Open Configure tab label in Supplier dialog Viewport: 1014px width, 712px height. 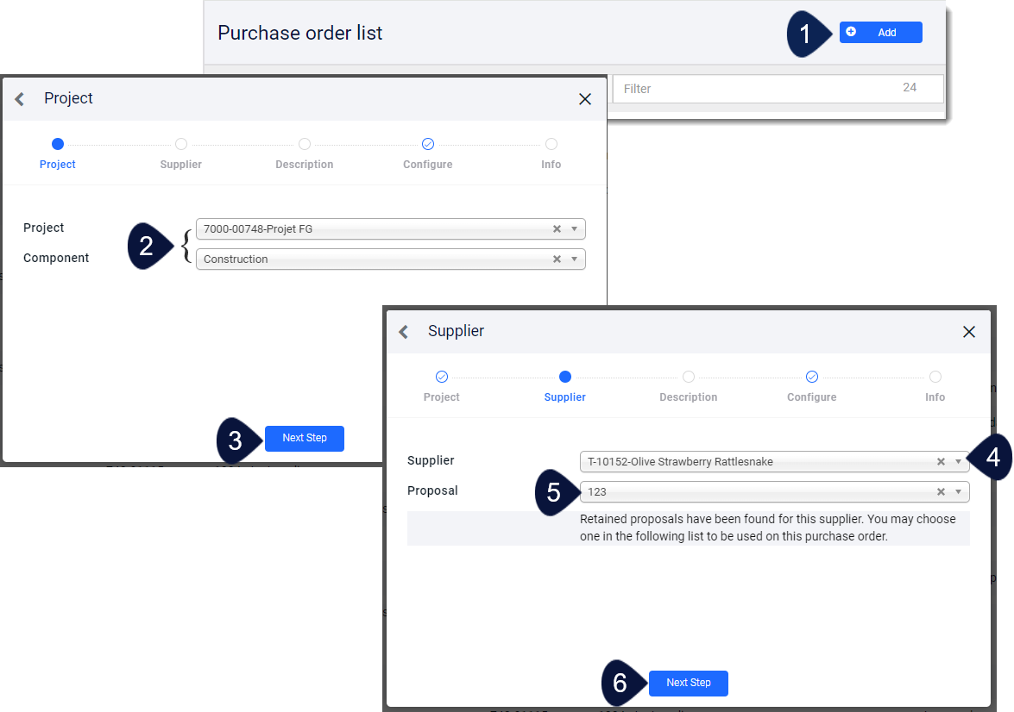tap(812, 397)
